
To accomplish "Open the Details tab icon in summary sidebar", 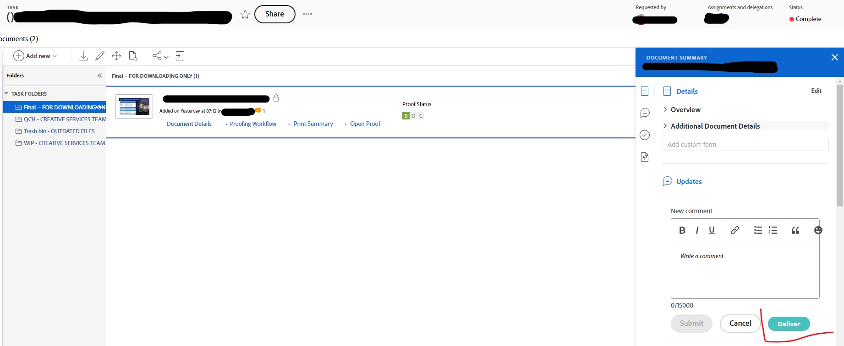I will [645, 91].
